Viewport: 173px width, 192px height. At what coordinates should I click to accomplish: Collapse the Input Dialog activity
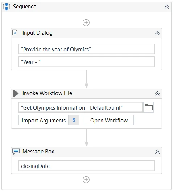(157, 33)
